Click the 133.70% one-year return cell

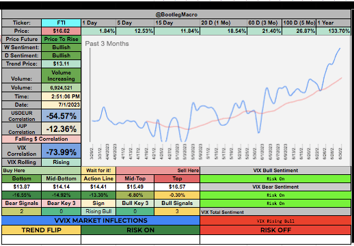coord(333,31)
